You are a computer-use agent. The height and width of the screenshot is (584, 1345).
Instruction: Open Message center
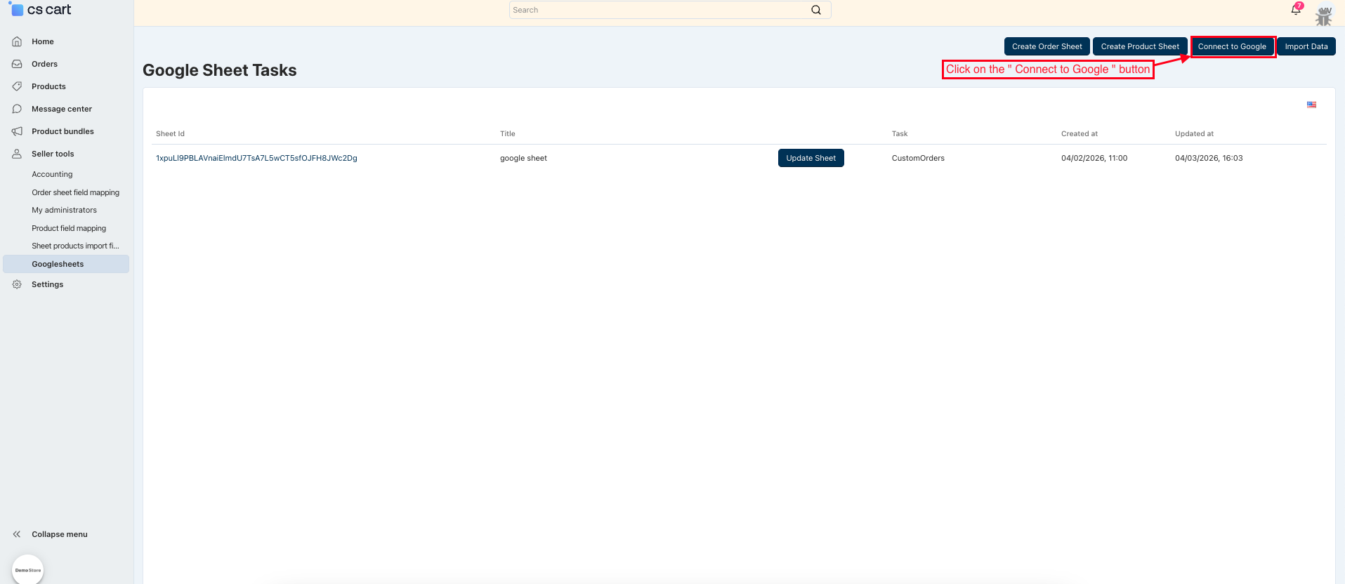62,109
